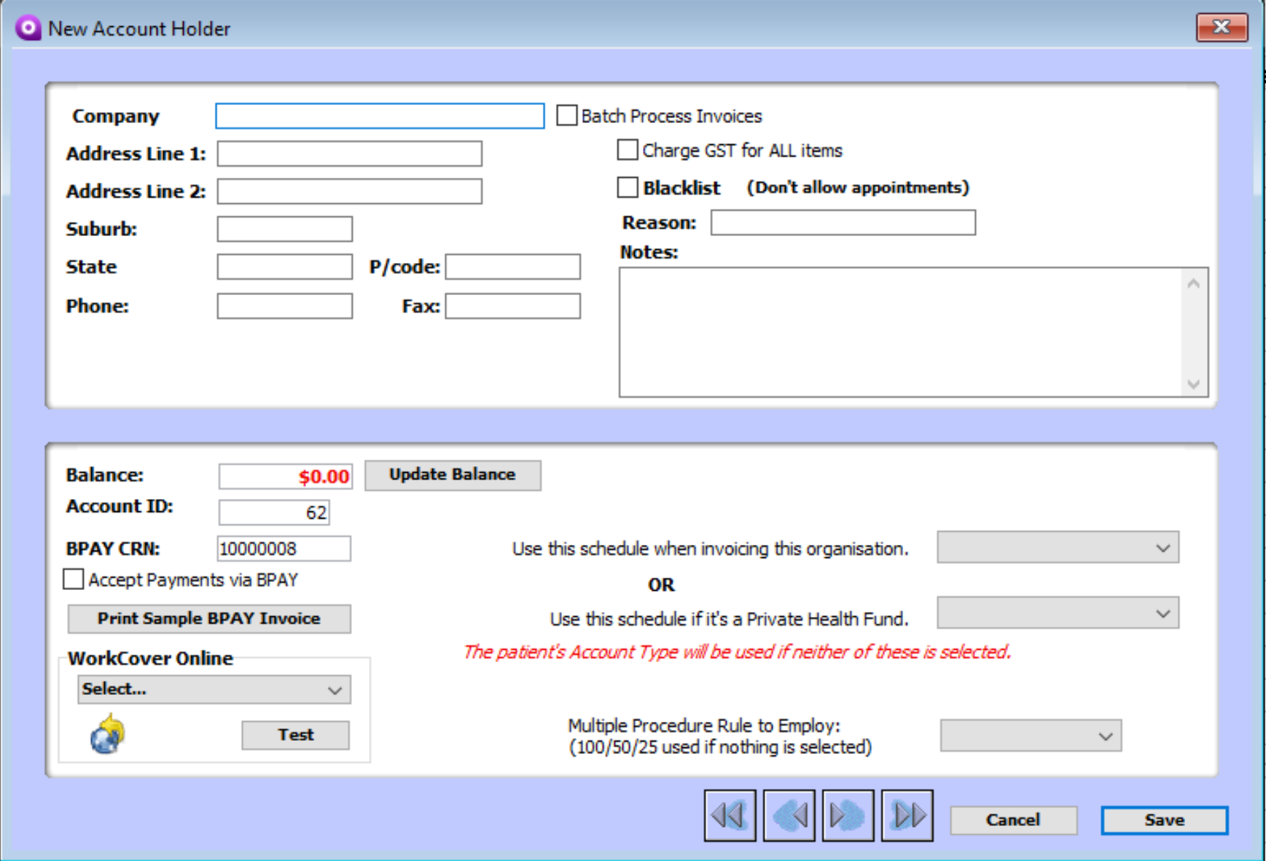Image resolution: width=1266 pixels, height=861 pixels.
Task: Save the new account holder
Action: [1163, 819]
